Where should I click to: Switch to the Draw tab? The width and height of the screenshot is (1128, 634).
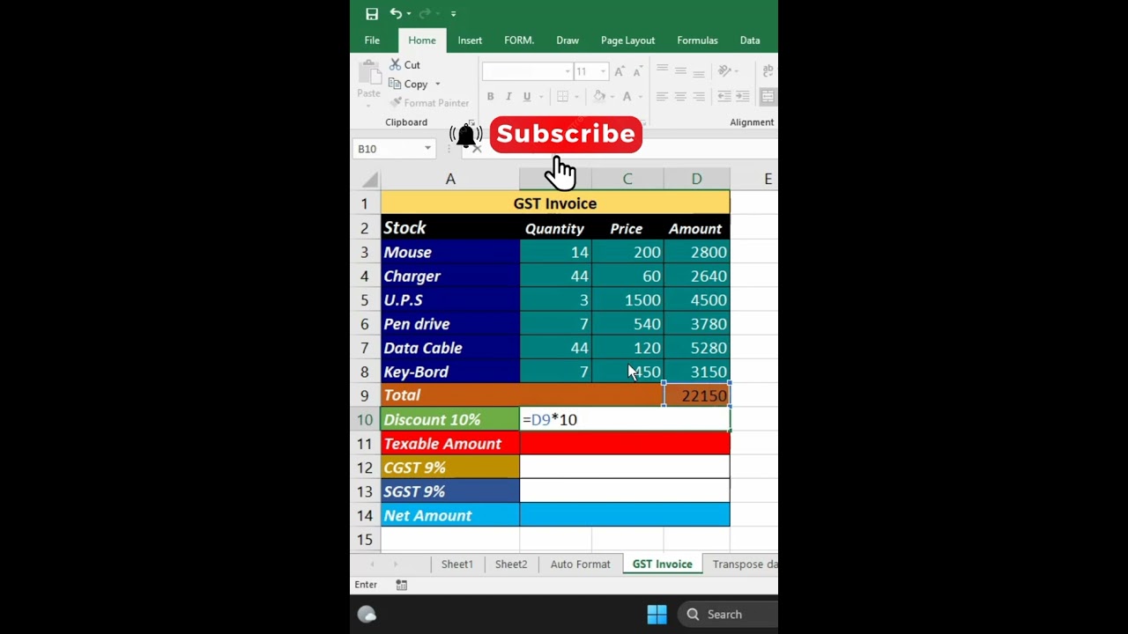tap(568, 41)
